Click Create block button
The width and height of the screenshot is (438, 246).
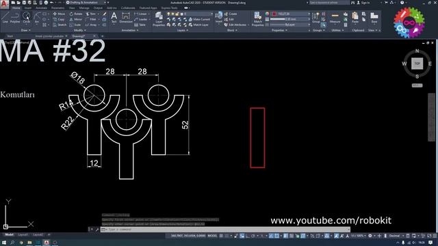(x=231, y=14)
